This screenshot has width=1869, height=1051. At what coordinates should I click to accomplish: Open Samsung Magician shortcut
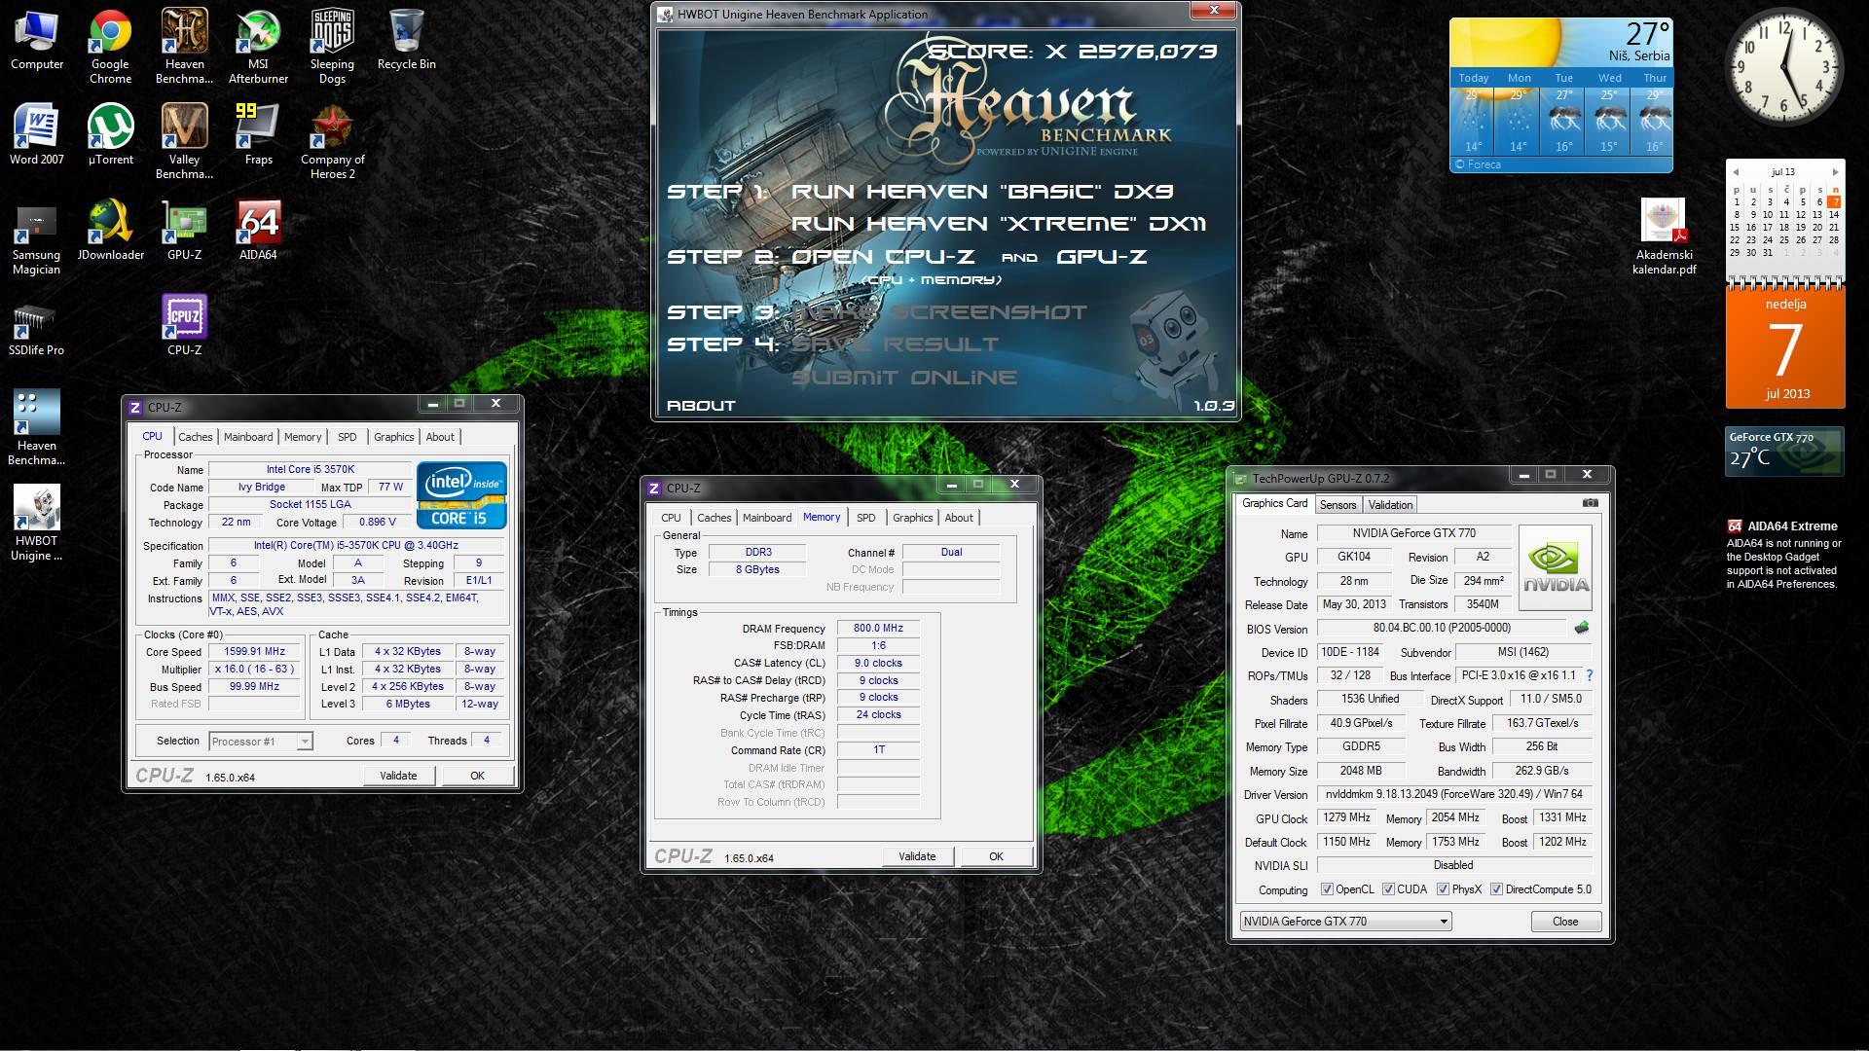[x=37, y=237]
